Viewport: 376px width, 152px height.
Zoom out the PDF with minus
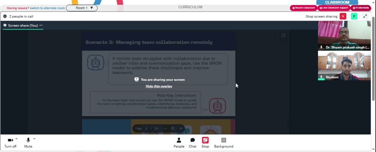[165, 129]
